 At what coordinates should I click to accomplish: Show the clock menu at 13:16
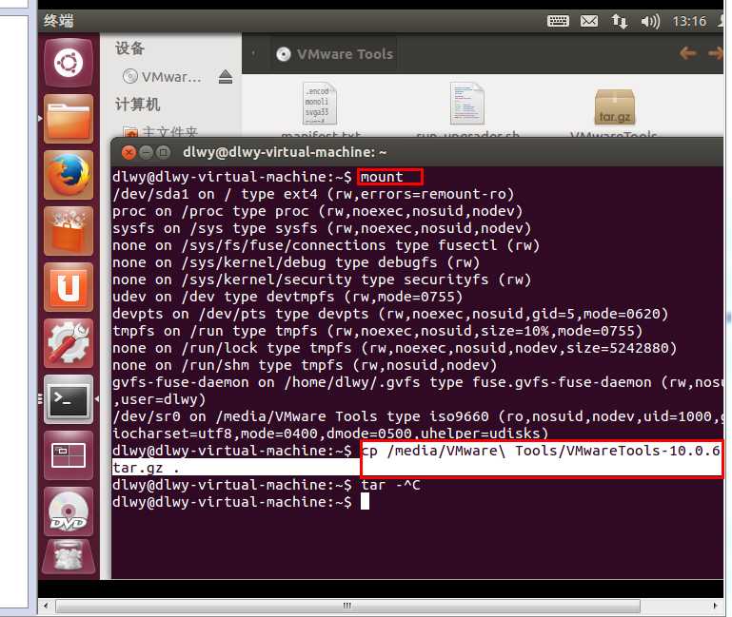(x=689, y=21)
